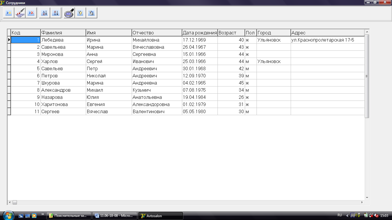The image size is (392, 220).
Task: Click the battery power tray icon
Action: coord(366,215)
